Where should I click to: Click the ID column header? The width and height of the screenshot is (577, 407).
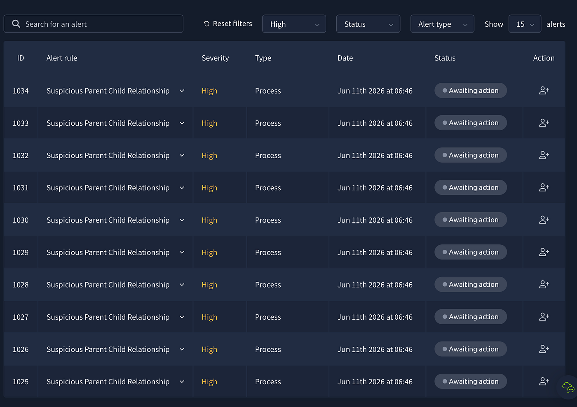click(21, 58)
